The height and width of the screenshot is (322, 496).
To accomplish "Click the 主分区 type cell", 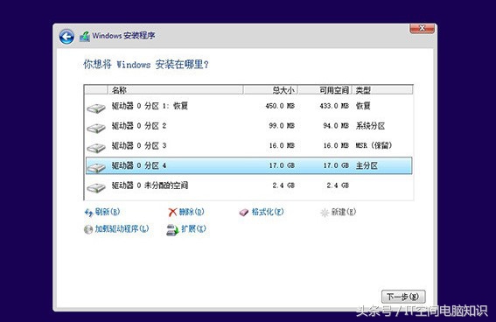I will pyautogui.click(x=367, y=165).
